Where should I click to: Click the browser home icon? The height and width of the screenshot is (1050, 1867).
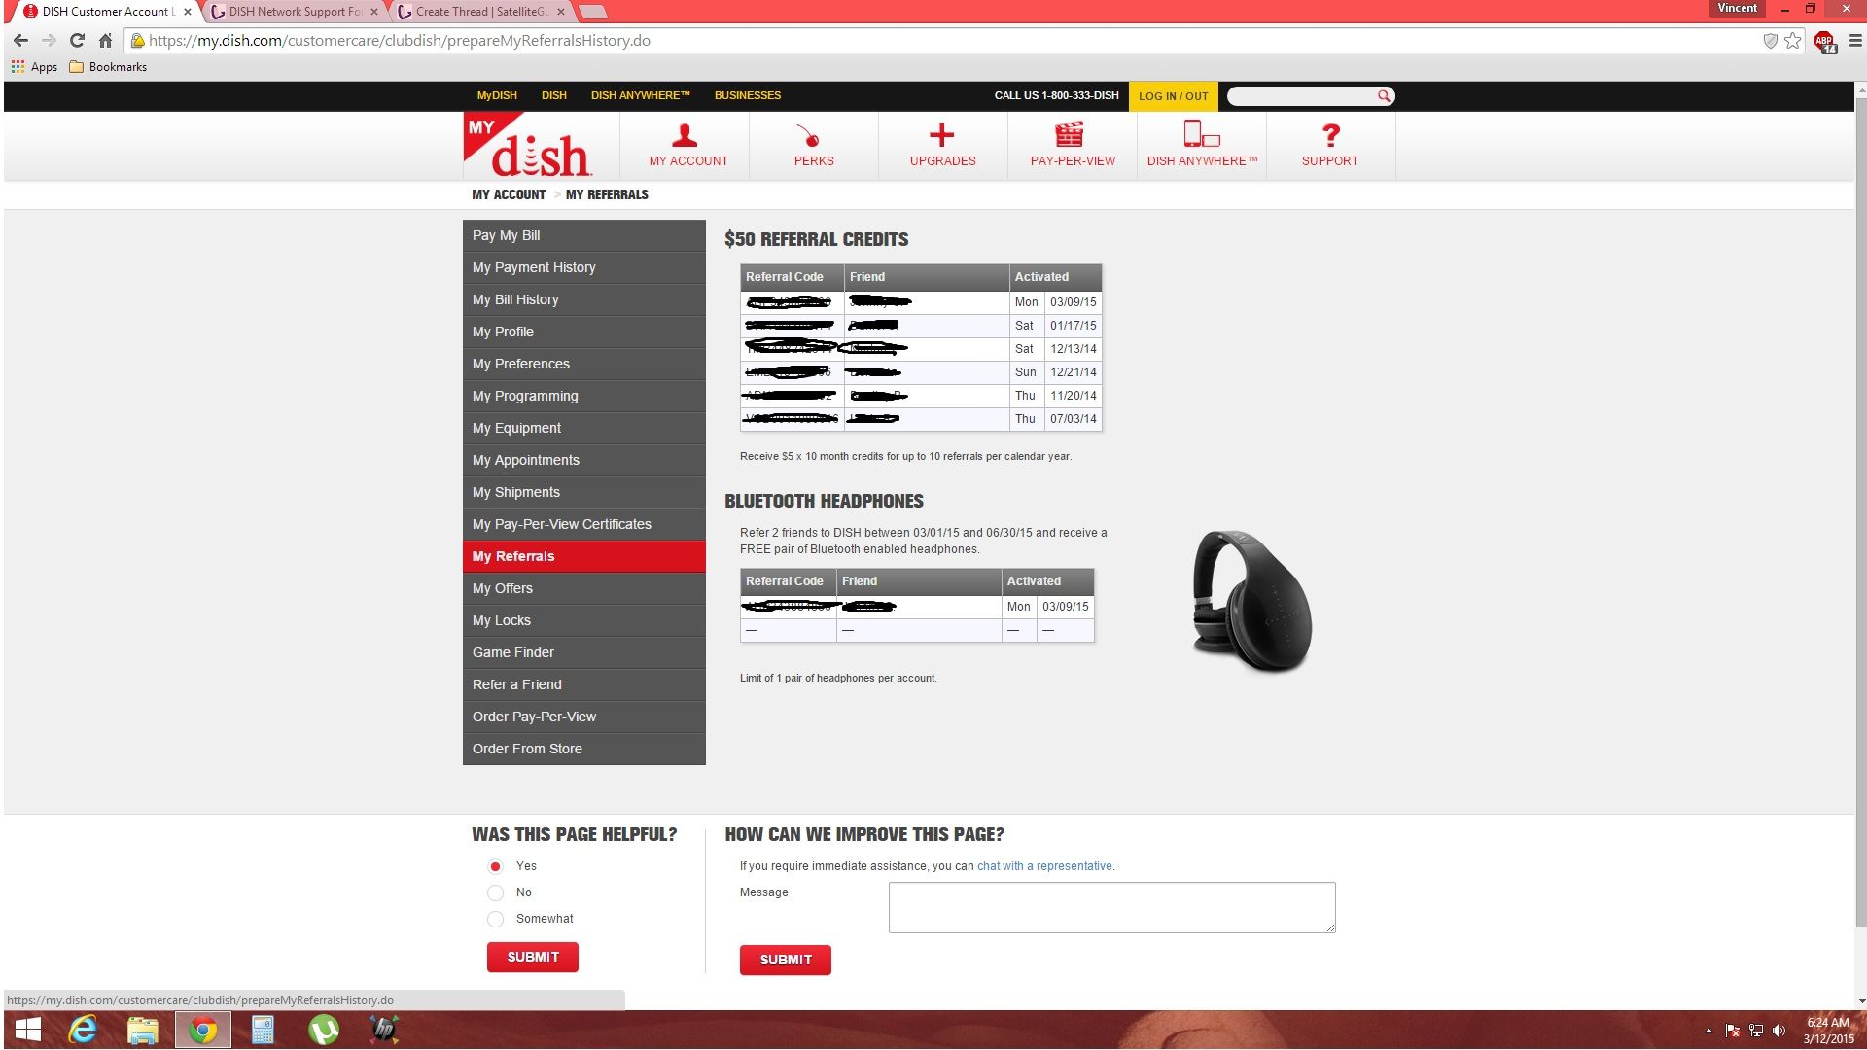coord(105,41)
